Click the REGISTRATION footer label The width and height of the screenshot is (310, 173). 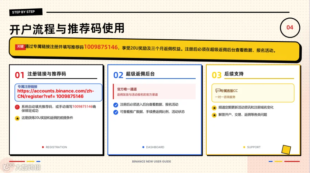56,147
